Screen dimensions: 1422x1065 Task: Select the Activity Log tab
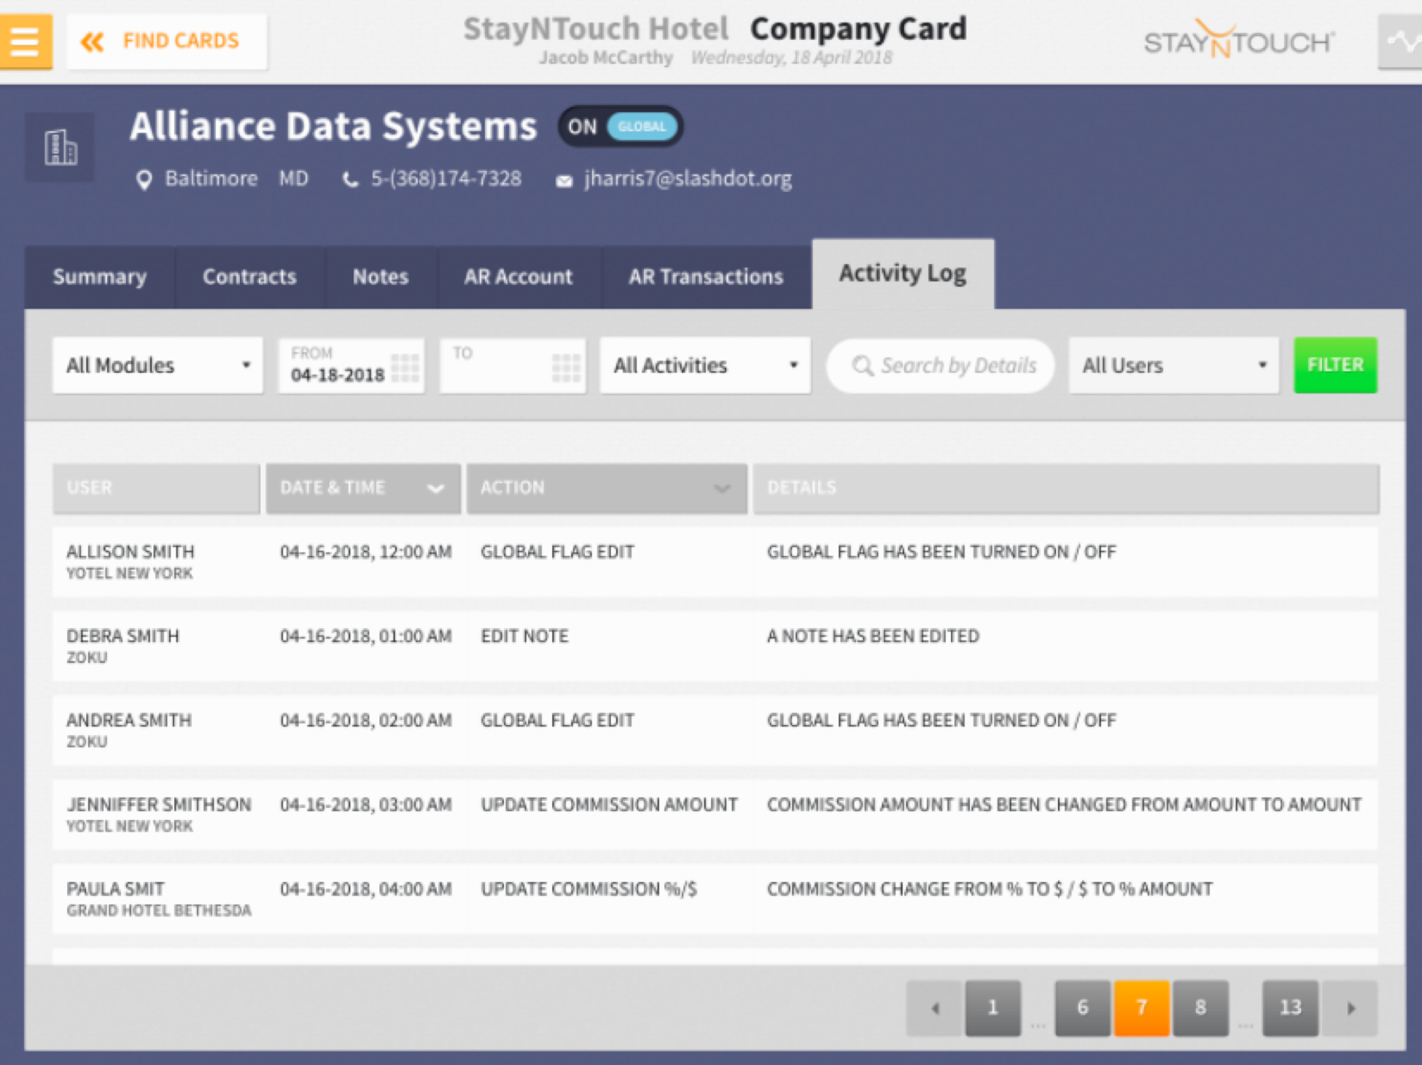903,274
